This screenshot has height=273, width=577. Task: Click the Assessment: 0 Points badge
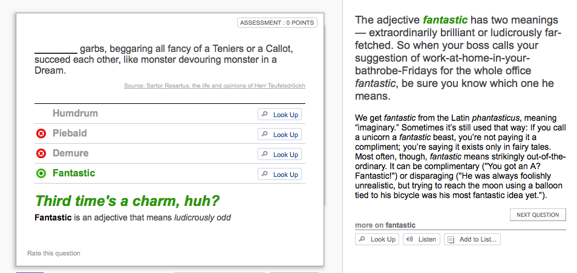tap(277, 23)
